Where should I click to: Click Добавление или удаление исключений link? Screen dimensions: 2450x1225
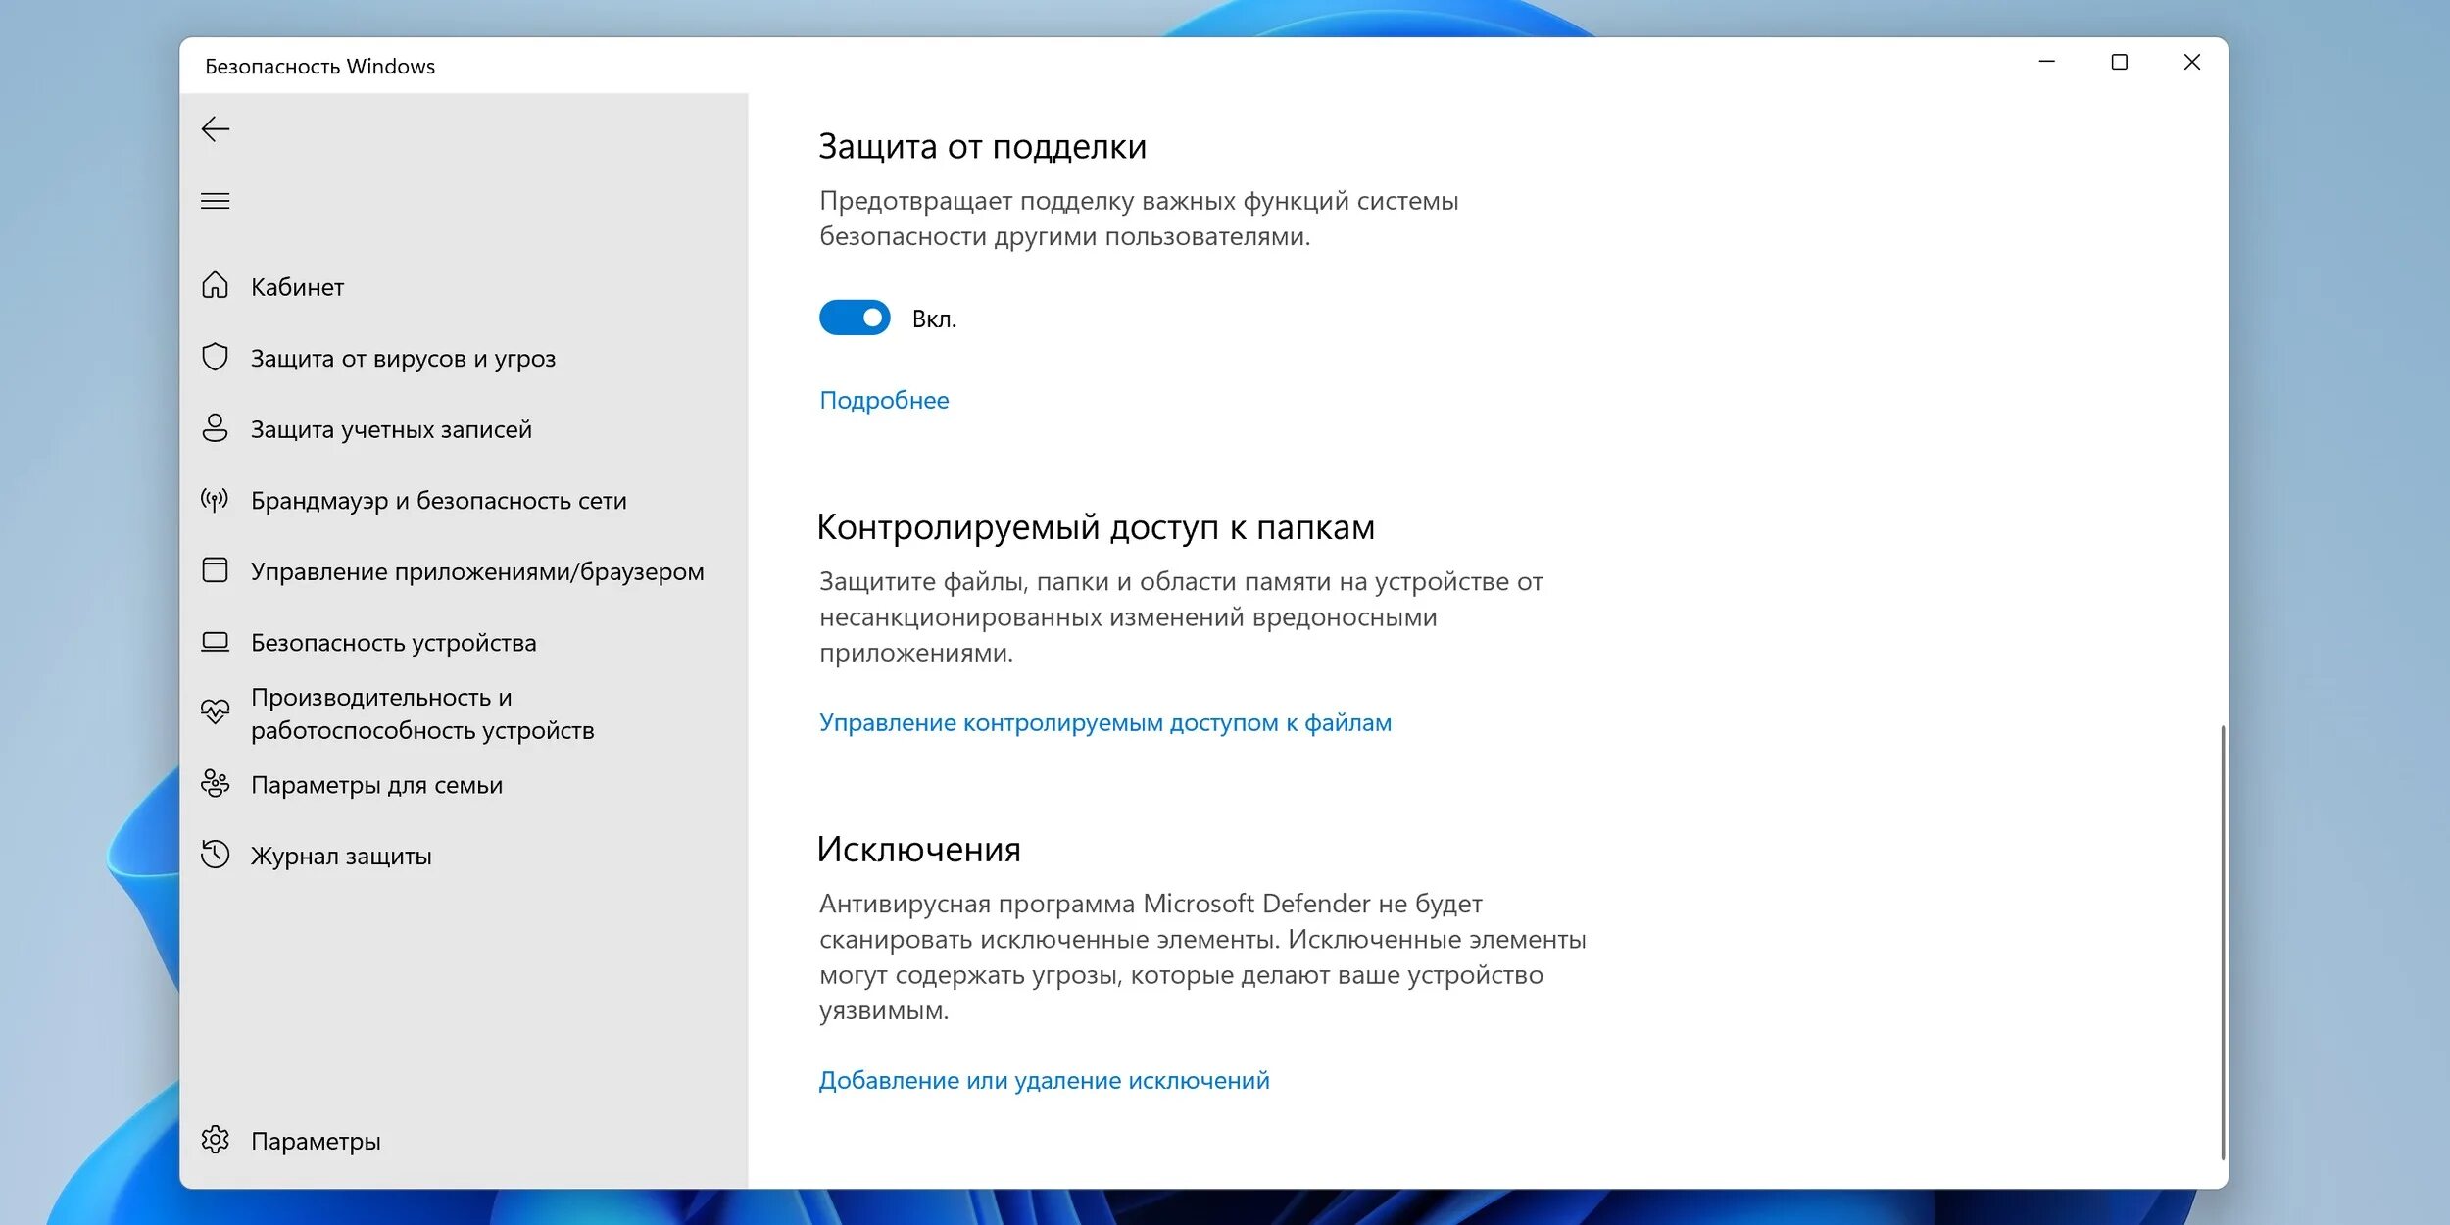tap(1044, 1081)
